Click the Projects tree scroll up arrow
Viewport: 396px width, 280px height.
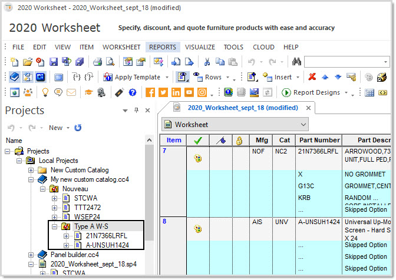149,140
